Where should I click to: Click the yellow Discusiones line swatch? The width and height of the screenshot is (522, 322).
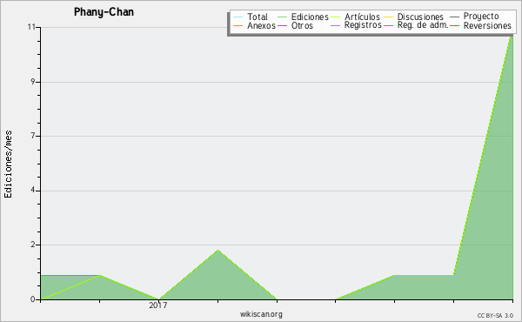[x=389, y=17]
